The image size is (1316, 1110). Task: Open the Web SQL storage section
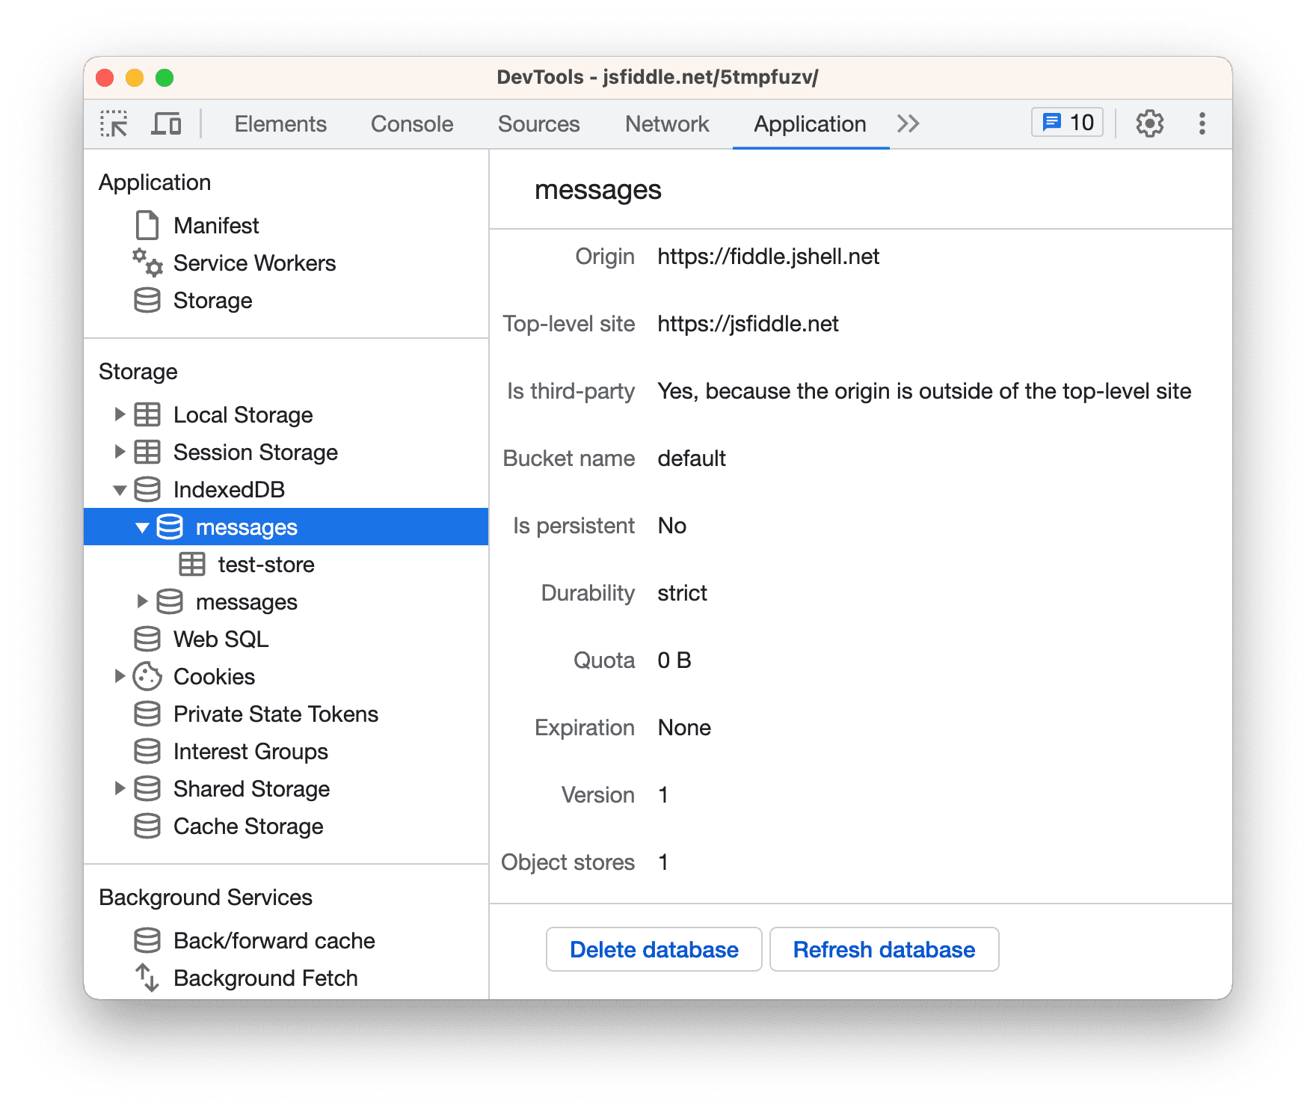coord(220,639)
